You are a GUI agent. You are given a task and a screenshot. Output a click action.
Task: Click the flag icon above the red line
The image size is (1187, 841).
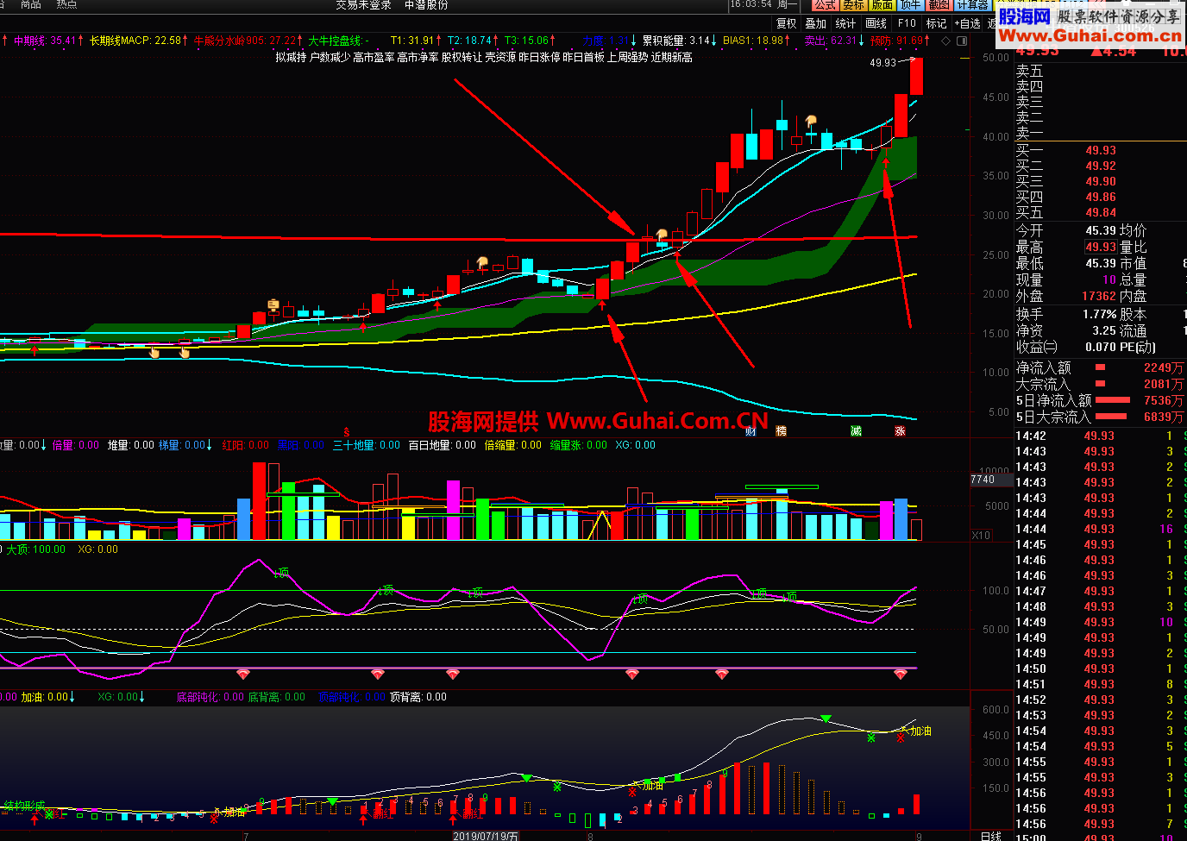(x=662, y=234)
